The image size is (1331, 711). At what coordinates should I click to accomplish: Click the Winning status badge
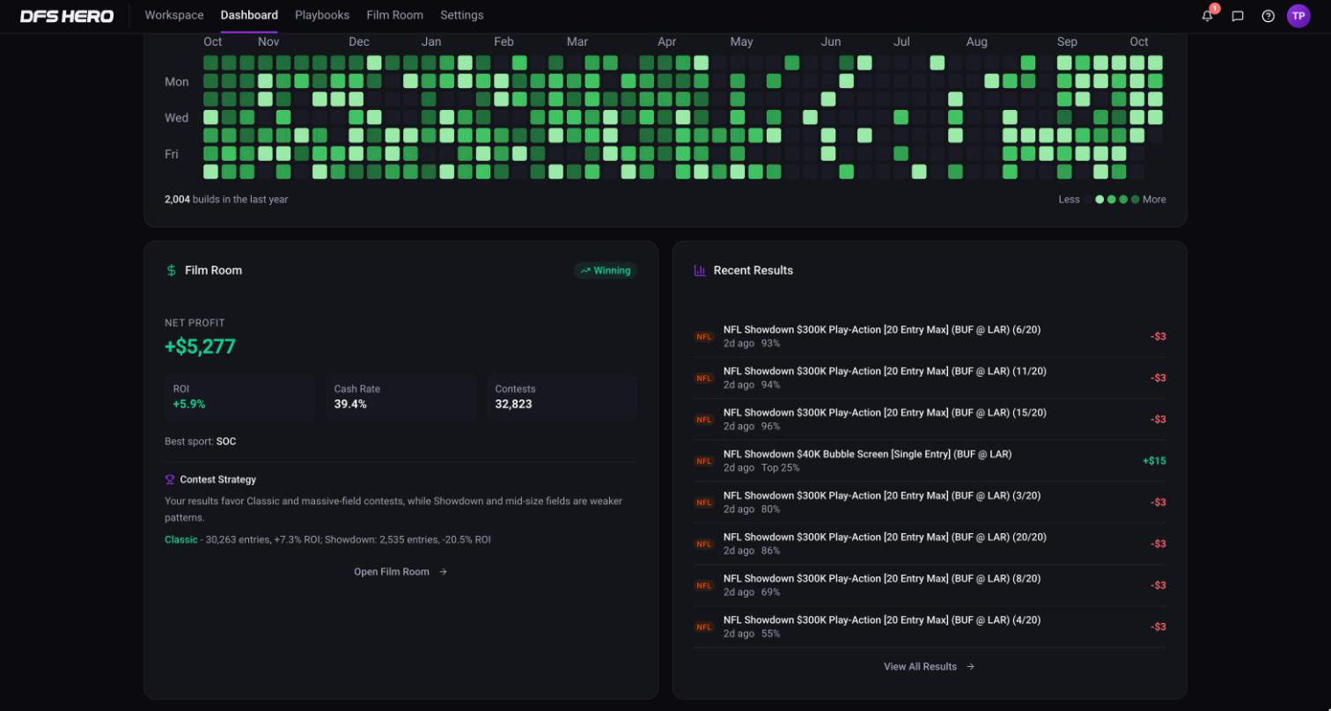(x=606, y=271)
